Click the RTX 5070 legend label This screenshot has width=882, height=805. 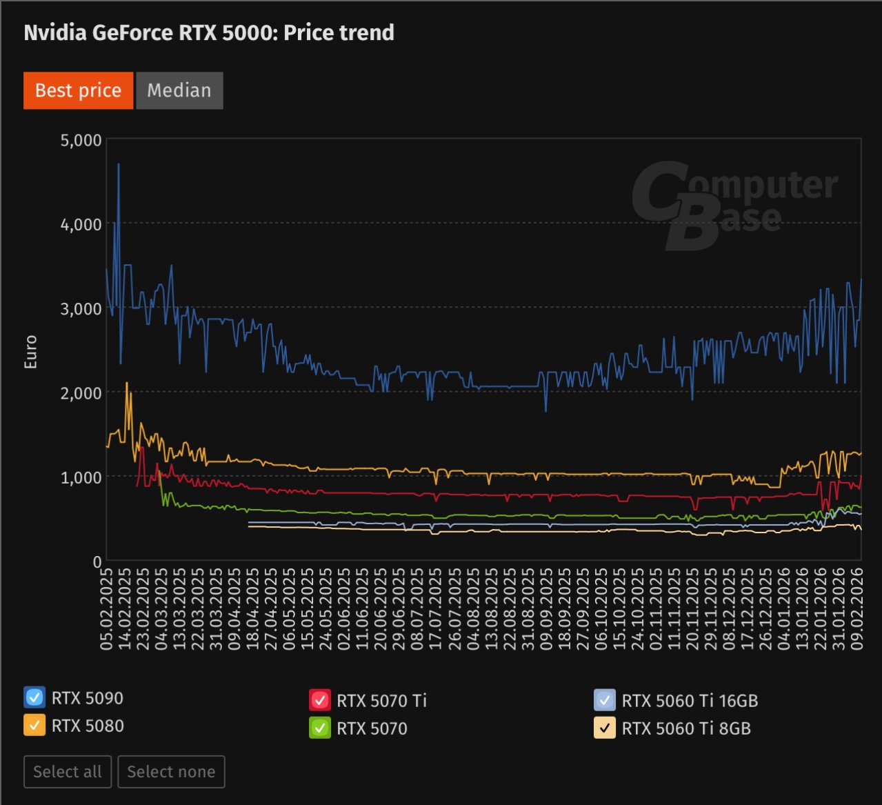(372, 728)
